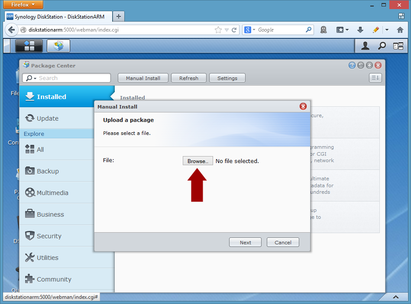Reload the page in Firefox
411x304 pixels.
(234, 30)
